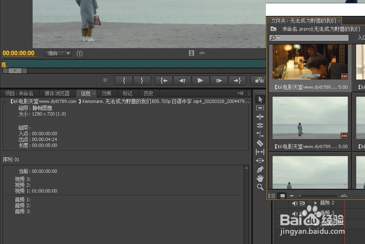Click the source zoom scroll bar handle

coord(15,71)
